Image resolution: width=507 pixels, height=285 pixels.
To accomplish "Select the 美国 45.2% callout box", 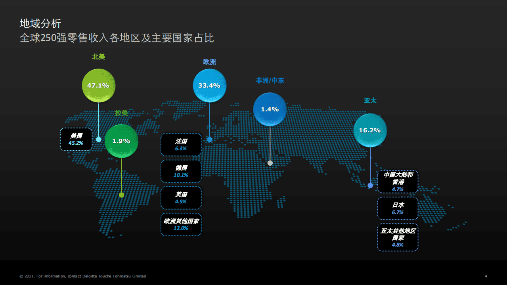I will [76, 139].
